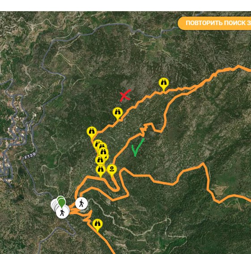This screenshot has height=254, width=251.
Task: Open the hiker marker below the green pin
Action: point(62,213)
